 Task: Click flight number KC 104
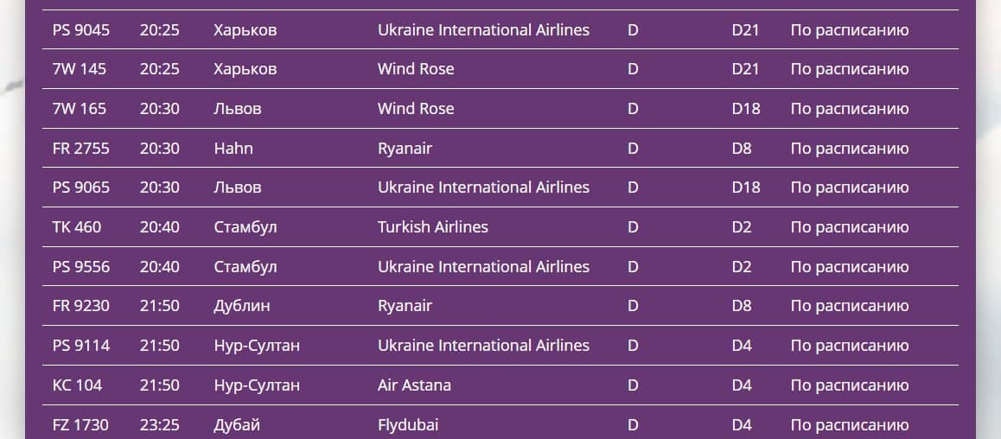pos(77,385)
